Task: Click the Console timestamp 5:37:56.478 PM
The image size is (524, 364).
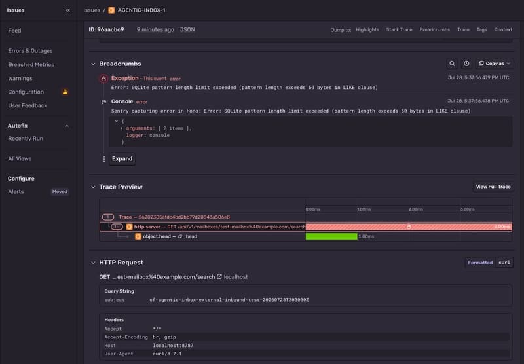Action: (x=478, y=101)
